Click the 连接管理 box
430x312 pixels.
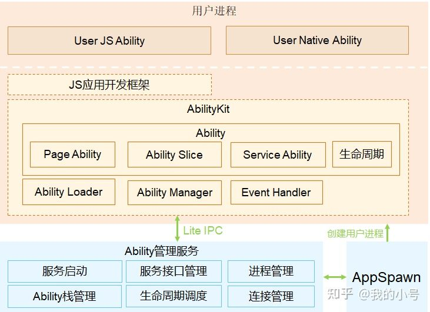[271, 296]
